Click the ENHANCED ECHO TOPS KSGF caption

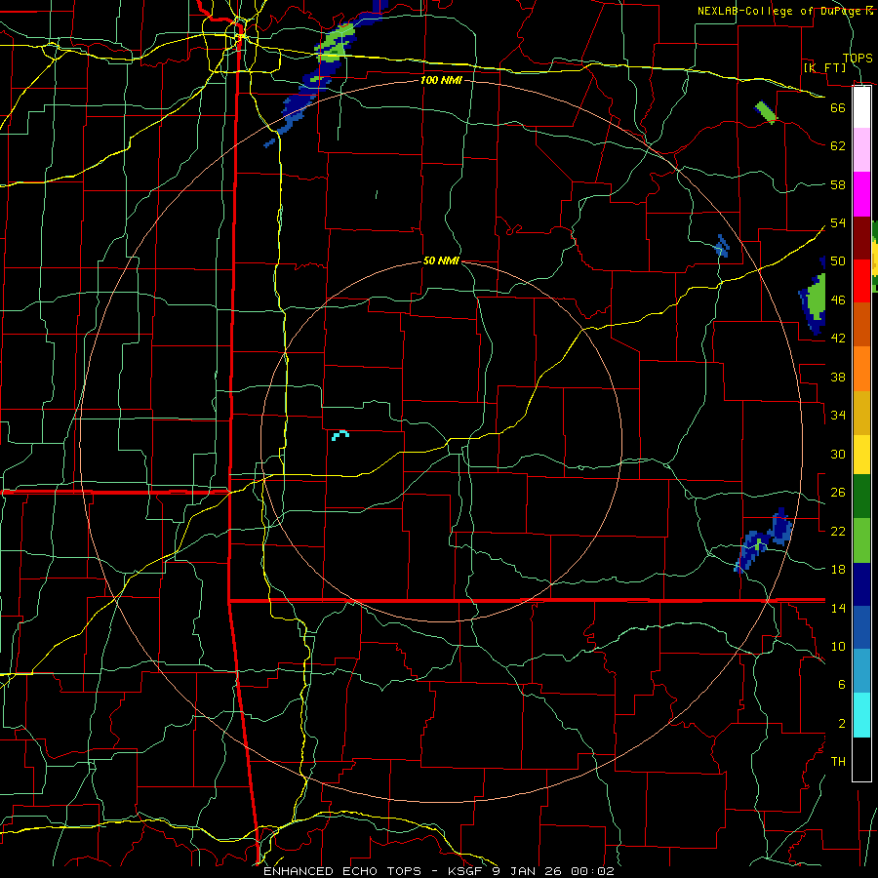[x=439, y=871]
